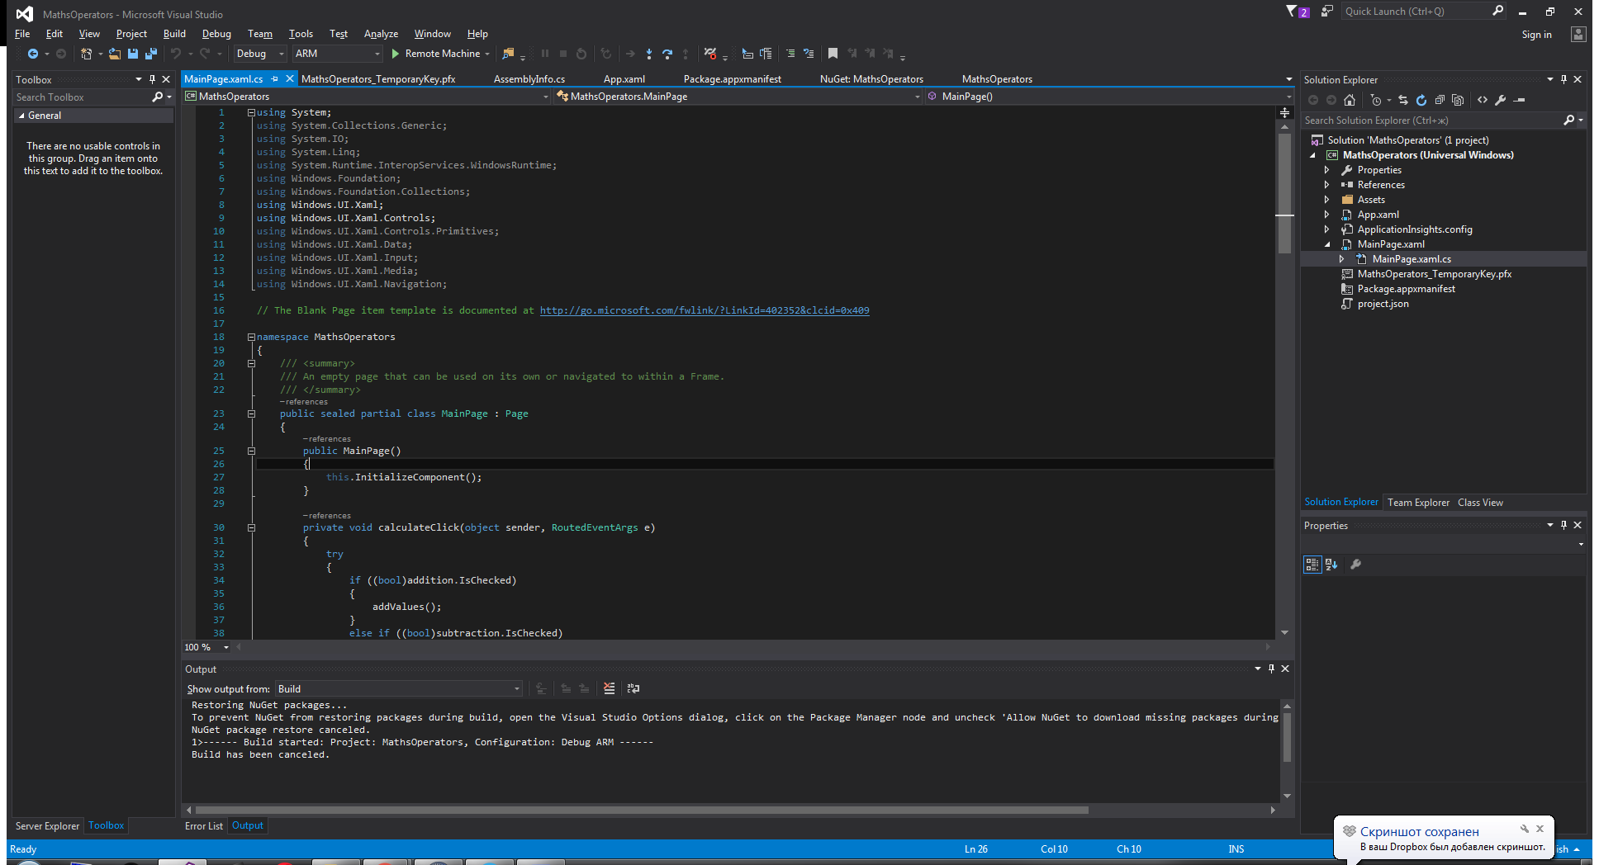Open the Debug configuration dropdown

click(260, 54)
